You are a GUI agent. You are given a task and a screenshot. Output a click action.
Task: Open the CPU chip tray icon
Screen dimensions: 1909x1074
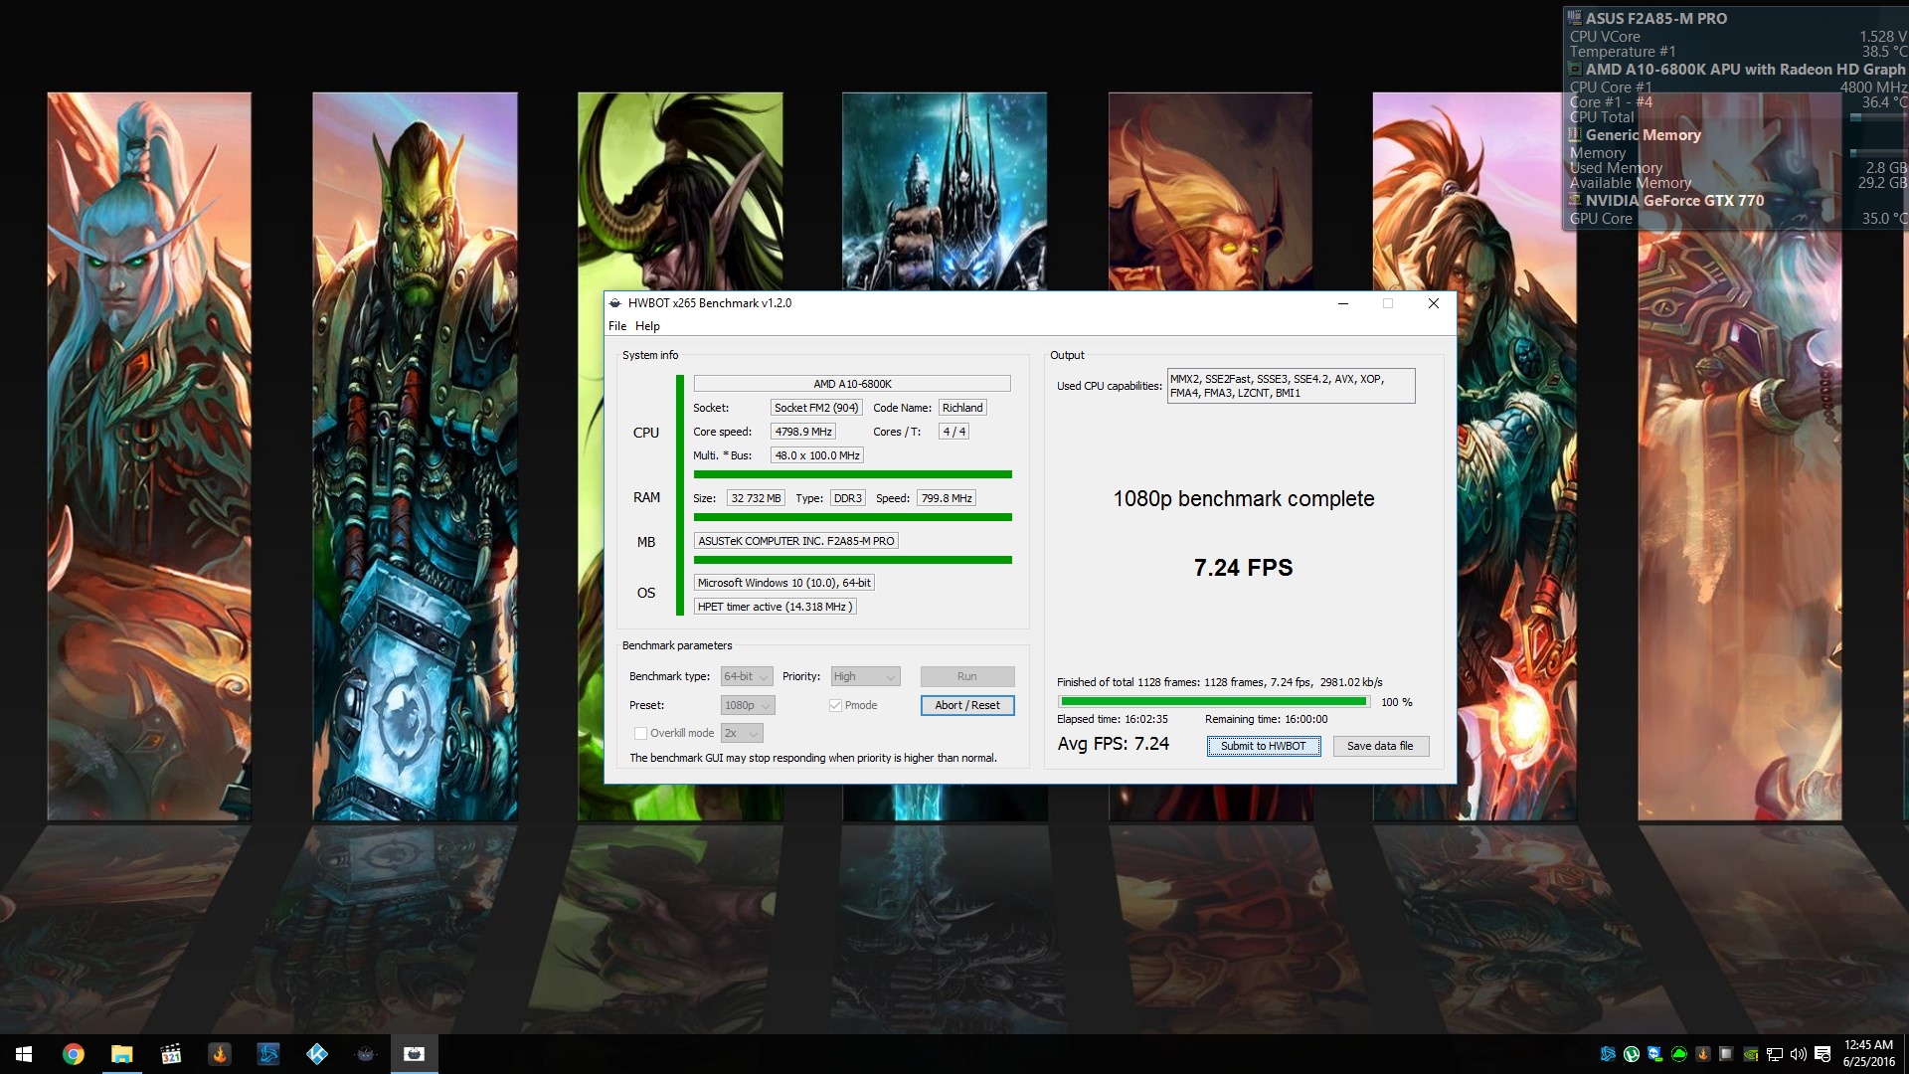(x=1727, y=1054)
